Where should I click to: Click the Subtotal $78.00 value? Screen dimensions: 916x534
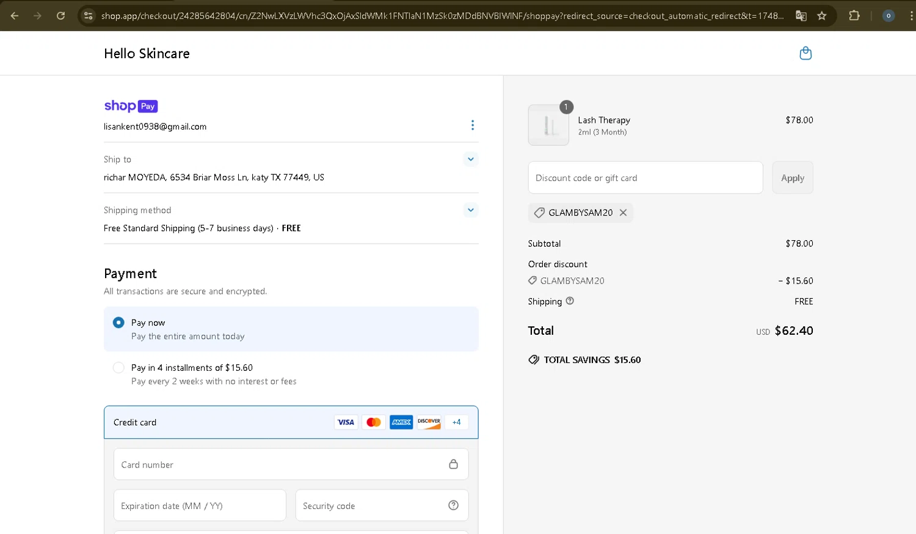pos(799,243)
